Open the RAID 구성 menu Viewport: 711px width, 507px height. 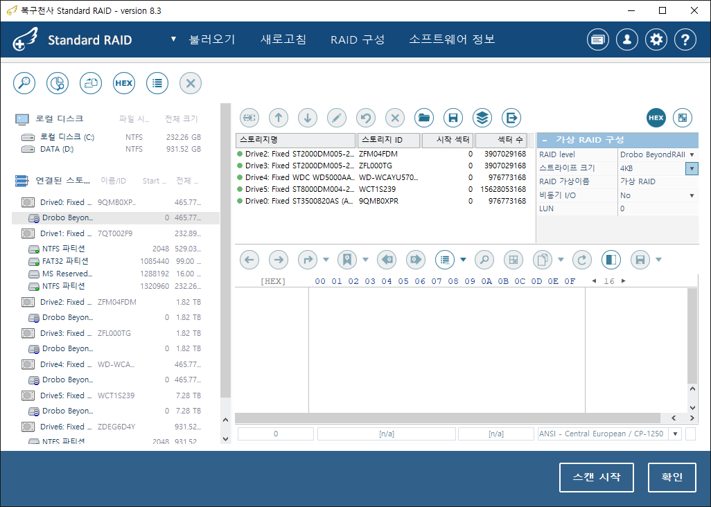[x=358, y=40]
